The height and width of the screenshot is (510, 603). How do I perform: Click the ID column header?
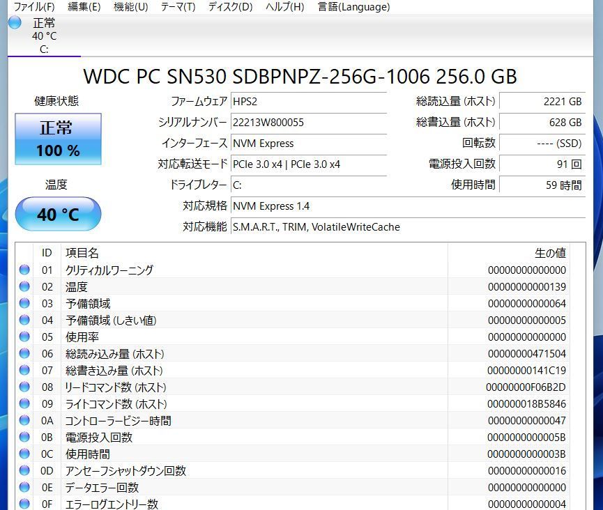point(47,253)
